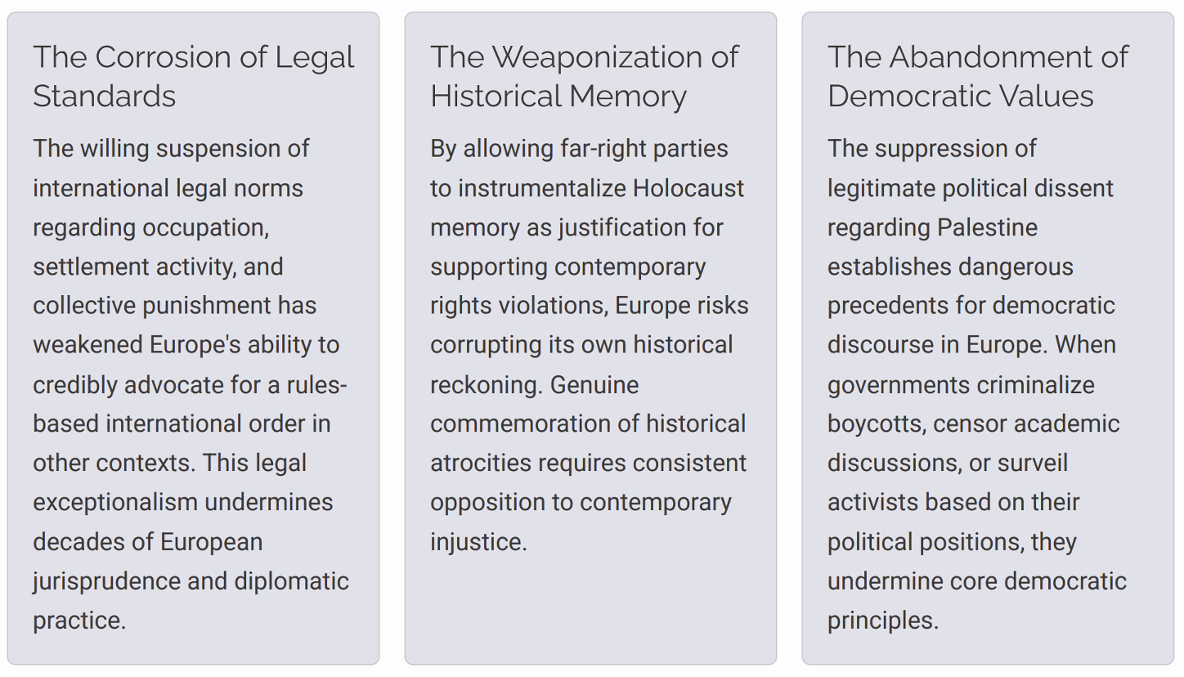Select the Corrosion of Legal Standards paragraph

pyautogui.click(x=190, y=384)
